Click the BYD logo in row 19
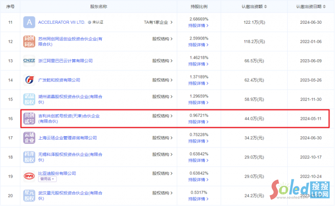This screenshot has width=335, height=206. click(29, 176)
